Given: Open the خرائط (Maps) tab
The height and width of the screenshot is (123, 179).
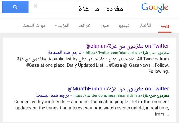Looking at the screenshot, I should point(85,25).
